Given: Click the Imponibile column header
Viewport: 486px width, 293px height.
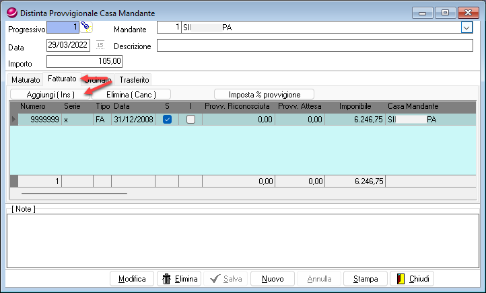Looking at the screenshot, I should tap(355, 106).
